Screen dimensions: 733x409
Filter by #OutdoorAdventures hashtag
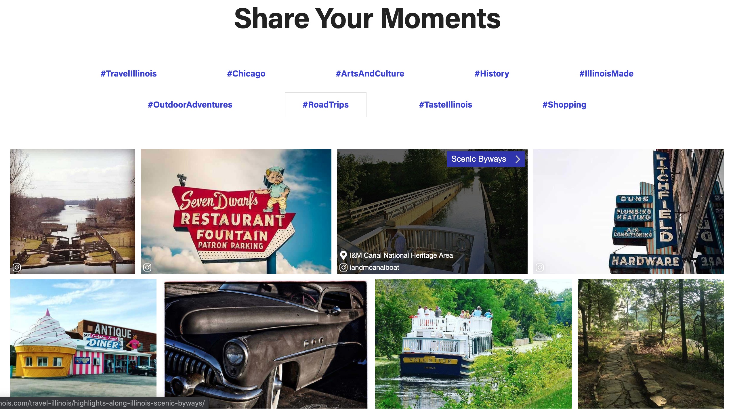click(x=190, y=105)
